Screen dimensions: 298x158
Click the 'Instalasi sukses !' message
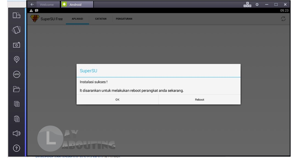pyautogui.click(x=94, y=82)
